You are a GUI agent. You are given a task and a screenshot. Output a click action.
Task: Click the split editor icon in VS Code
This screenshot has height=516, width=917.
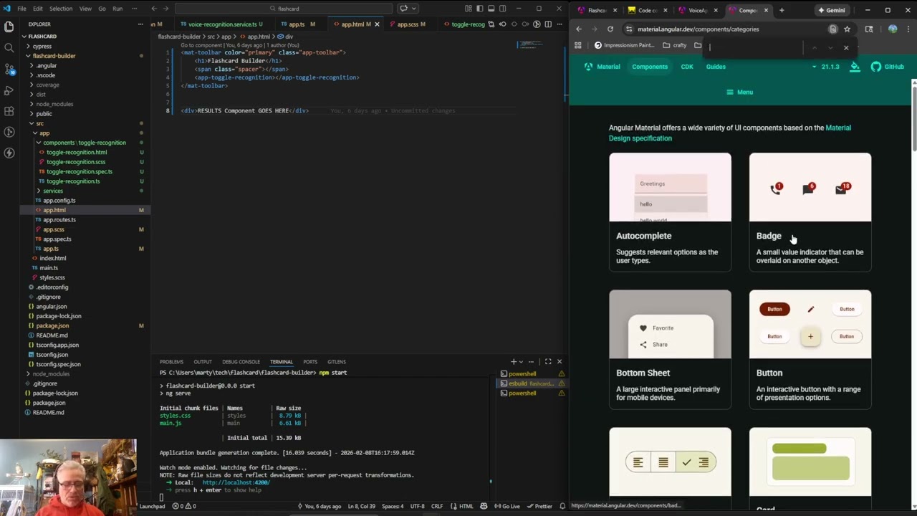[548, 24]
